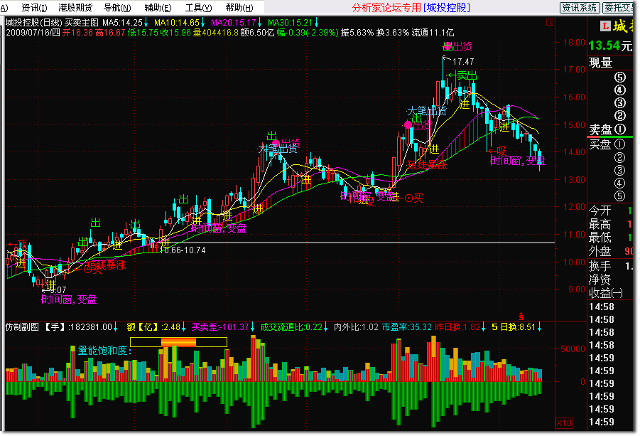Image resolution: width=640 pixels, height=436 pixels.
Task: Click the red 短线暴涨 label near the 14.00 rise
Action: 427,165
